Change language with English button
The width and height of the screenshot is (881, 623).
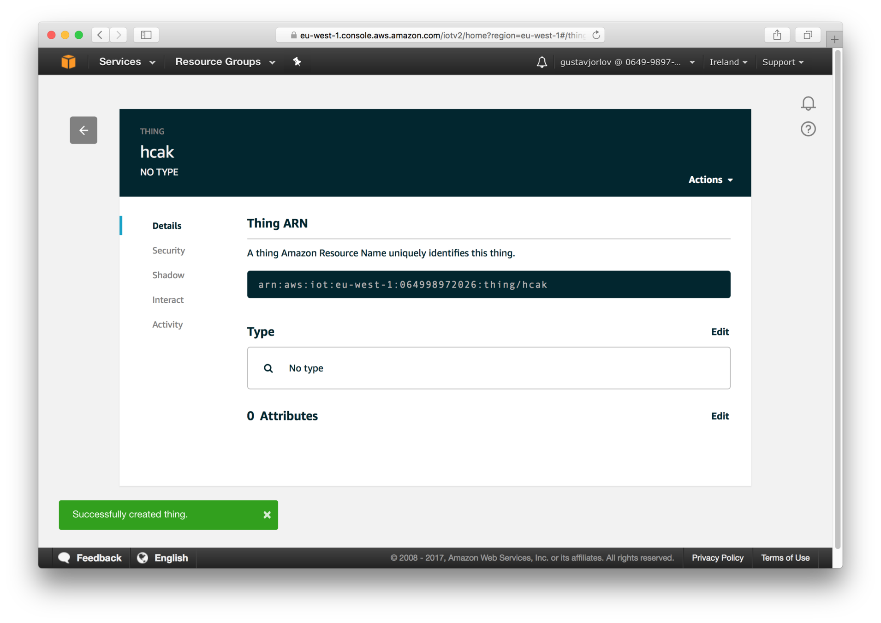[163, 558]
